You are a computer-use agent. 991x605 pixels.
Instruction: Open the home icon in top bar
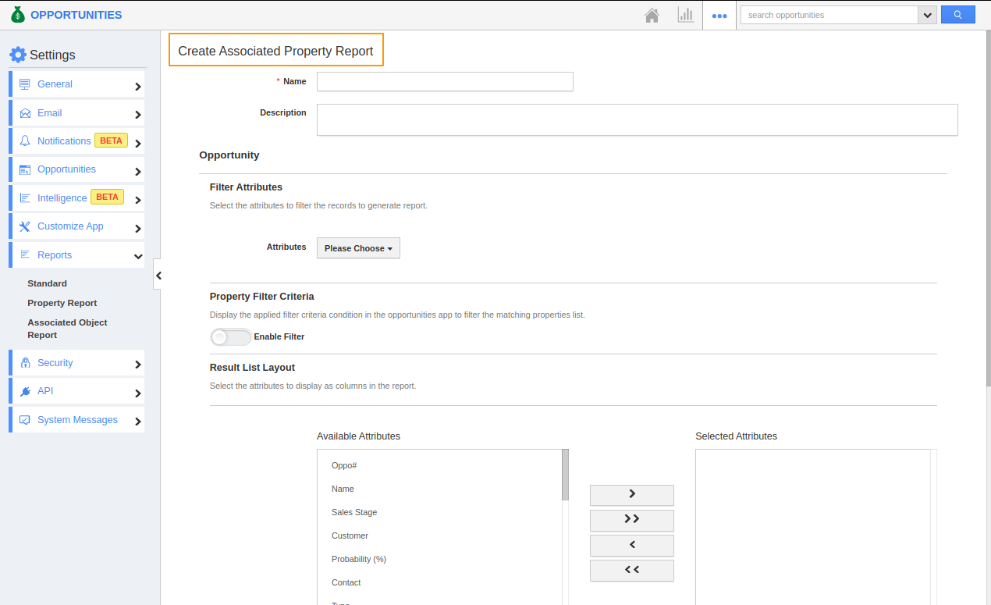coord(652,14)
